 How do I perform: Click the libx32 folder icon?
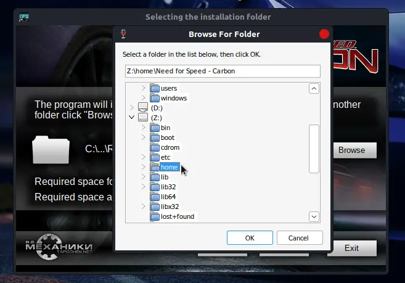click(x=155, y=207)
